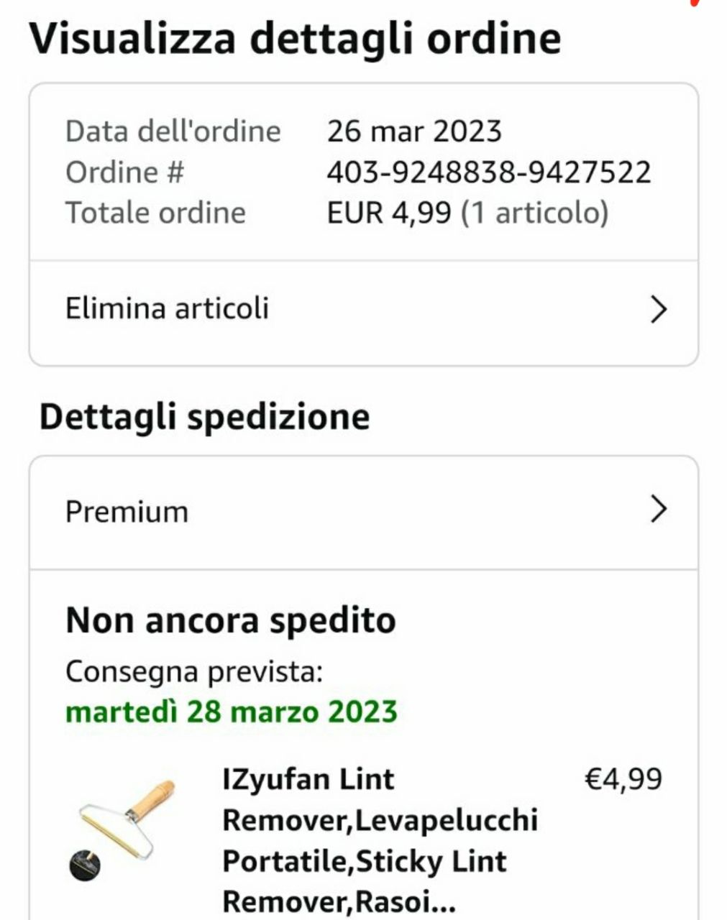
Task: Tap the Ordine # label
Action: point(125,172)
